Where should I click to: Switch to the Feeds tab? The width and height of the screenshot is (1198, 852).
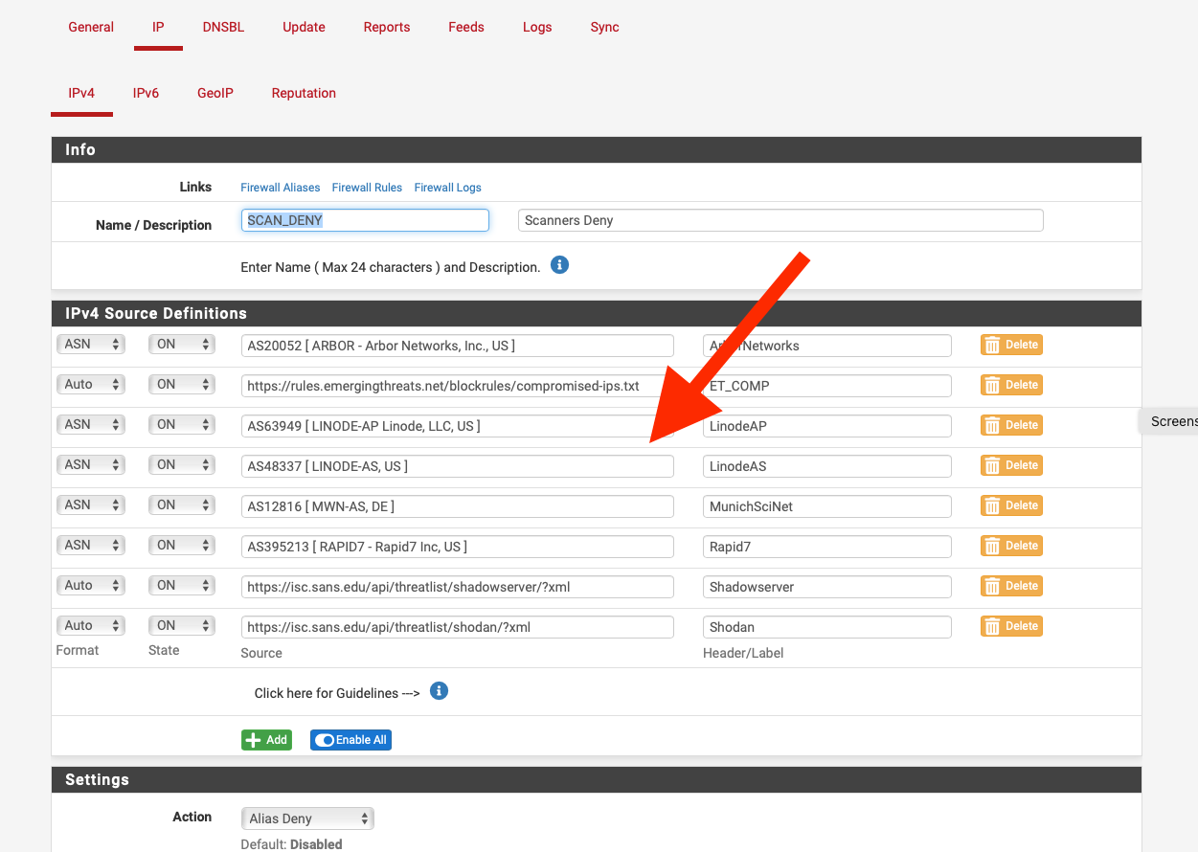pyautogui.click(x=466, y=27)
